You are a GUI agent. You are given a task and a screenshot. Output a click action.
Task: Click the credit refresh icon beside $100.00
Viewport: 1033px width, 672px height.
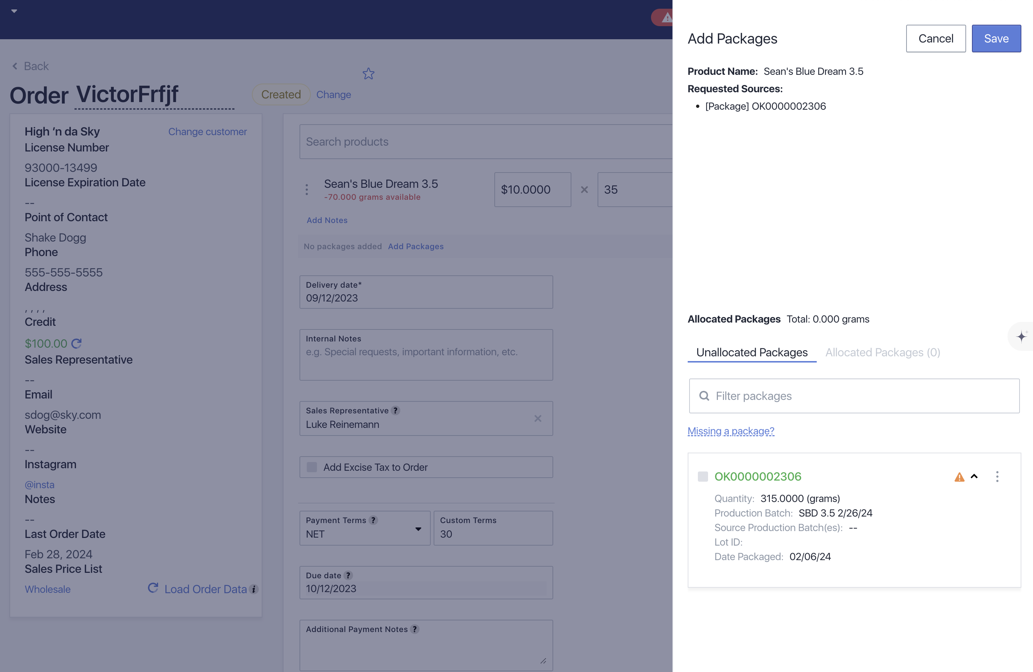point(76,344)
